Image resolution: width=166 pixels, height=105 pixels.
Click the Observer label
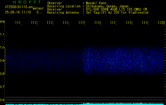point(55,3)
